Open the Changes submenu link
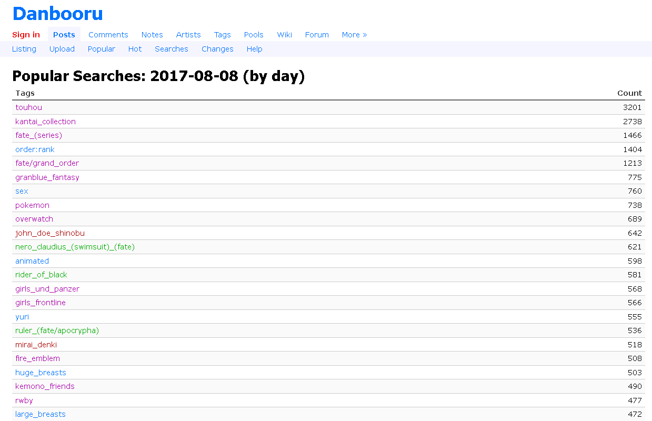Screen dimensions: 652x421 point(217,49)
